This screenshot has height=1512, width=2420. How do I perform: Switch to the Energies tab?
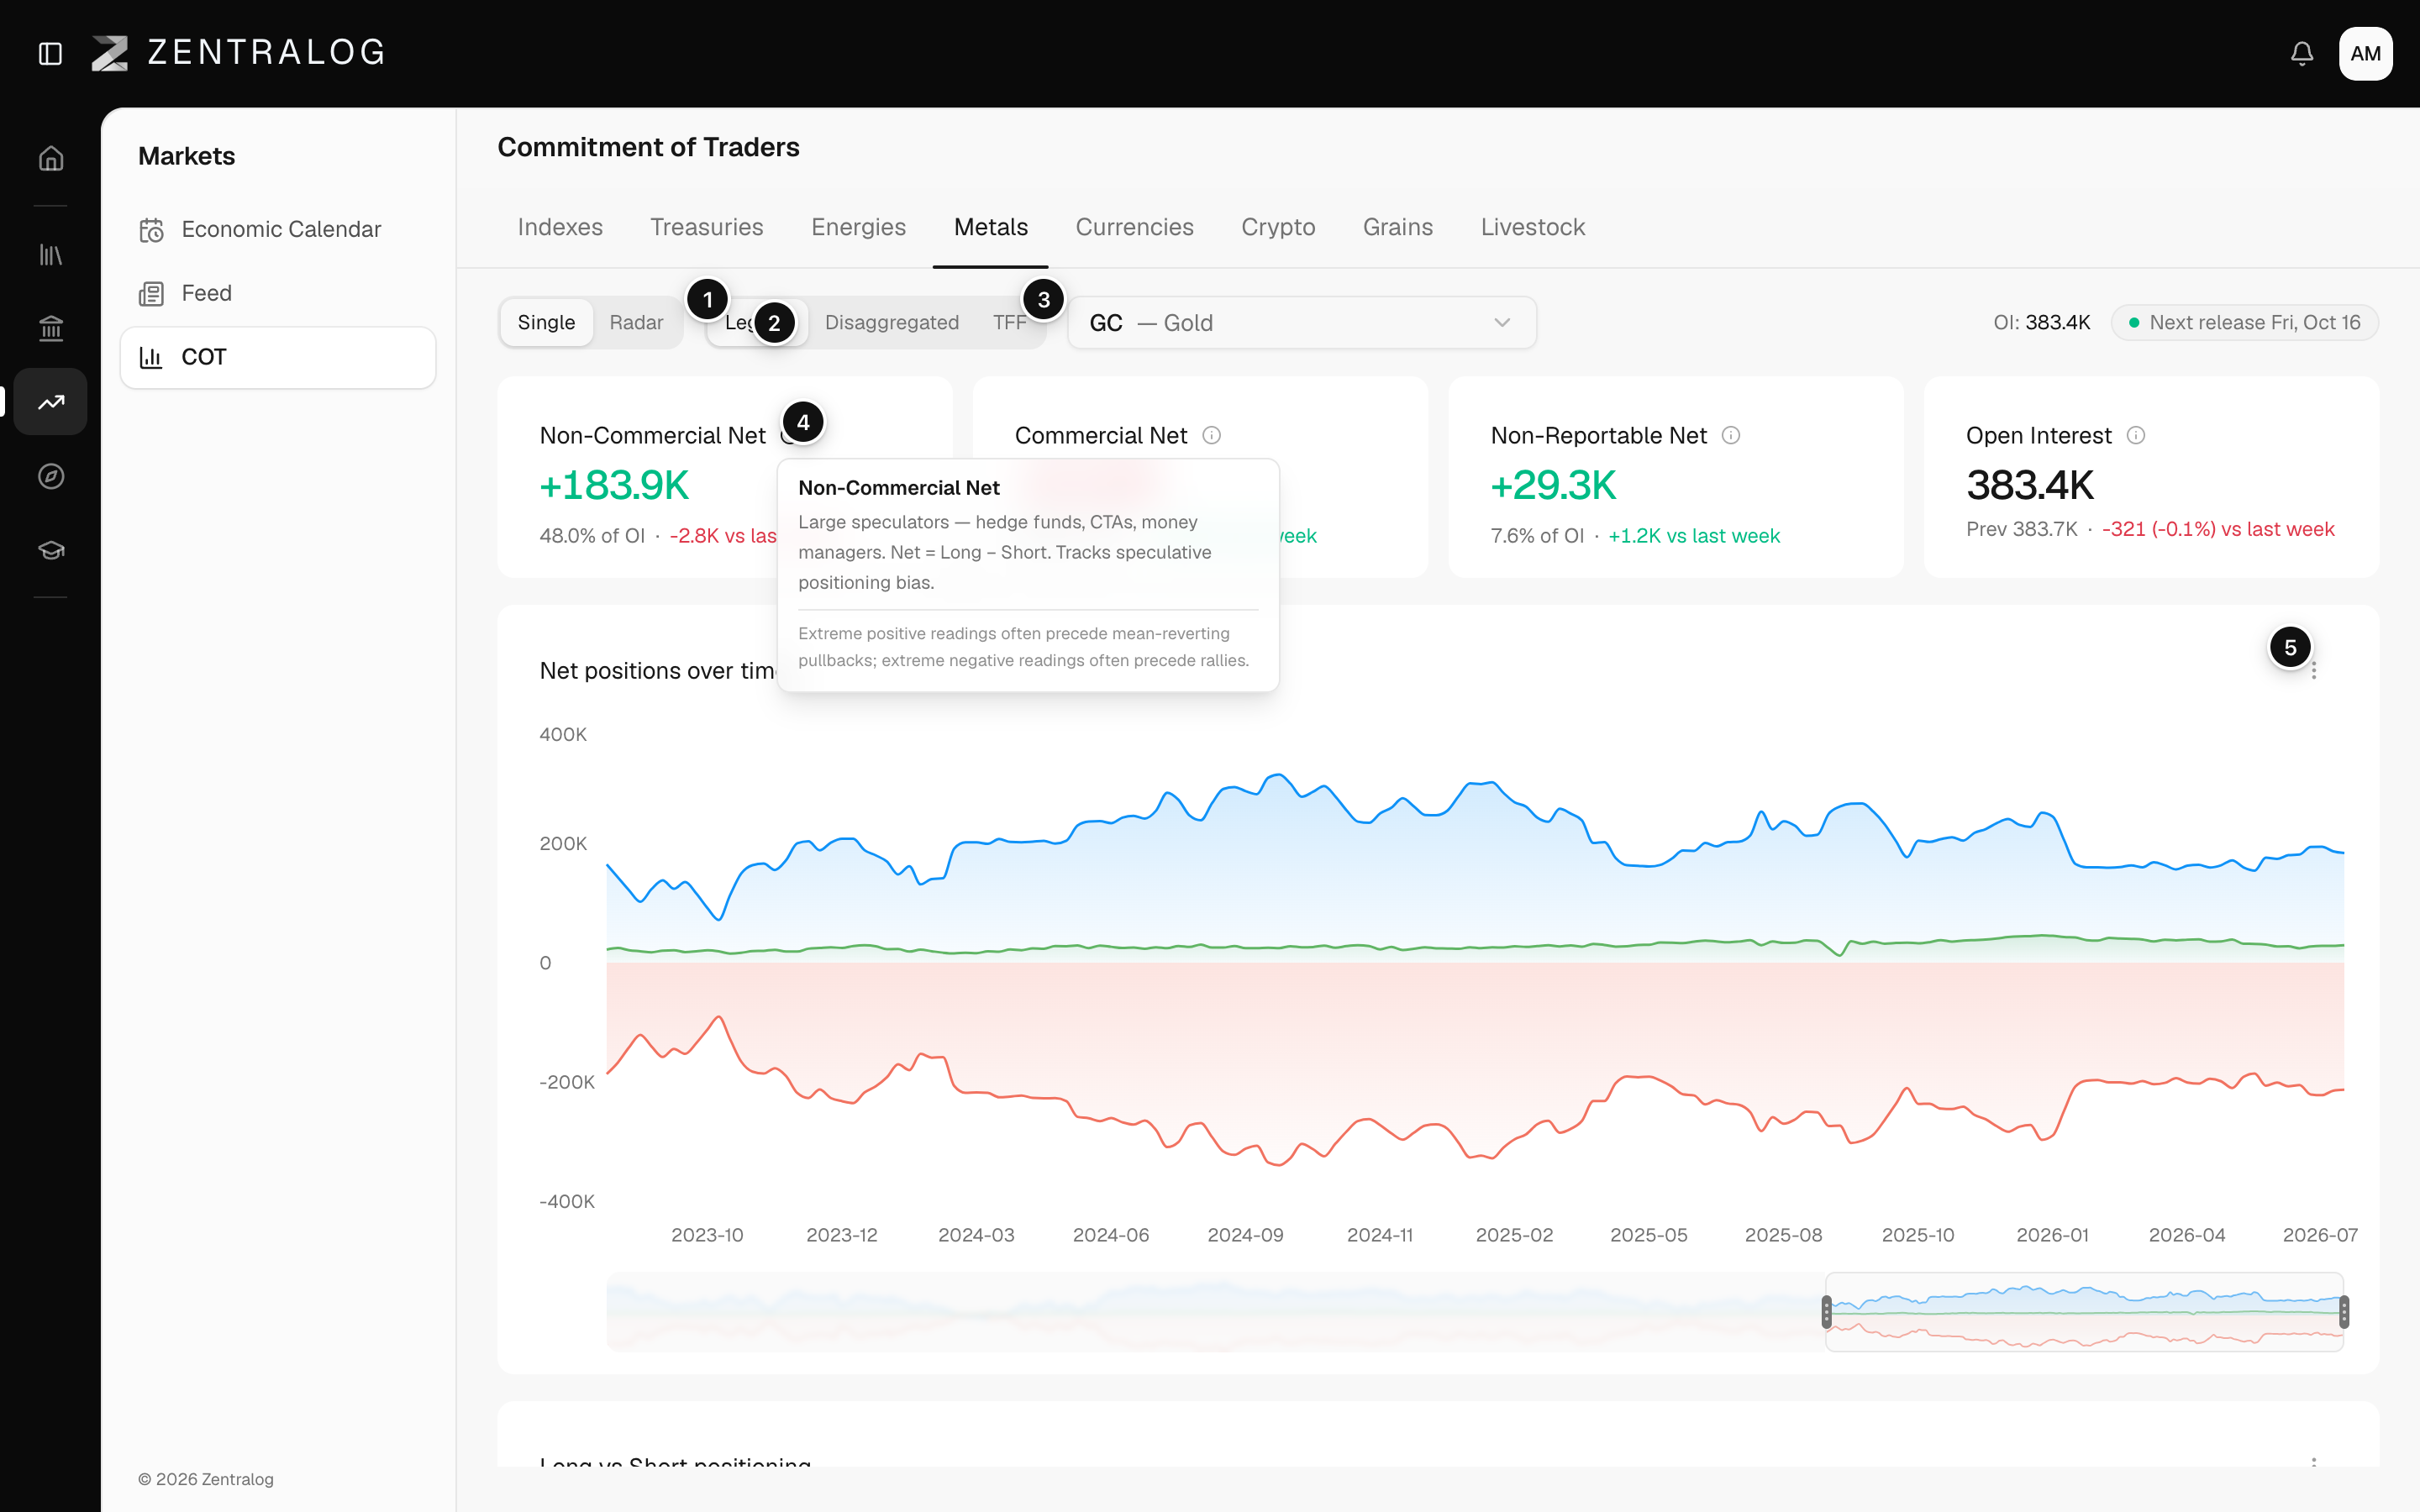(x=858, y=227)
